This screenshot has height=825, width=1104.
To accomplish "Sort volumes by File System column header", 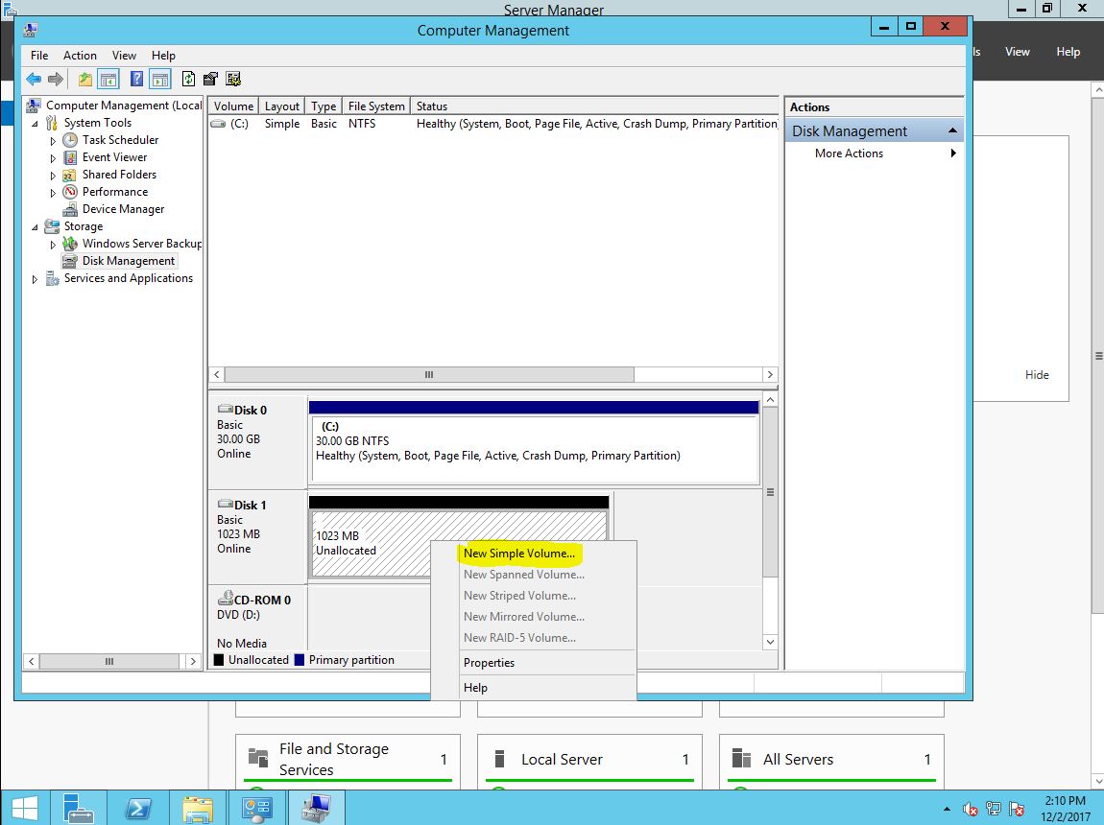I will tap(376, 106).
